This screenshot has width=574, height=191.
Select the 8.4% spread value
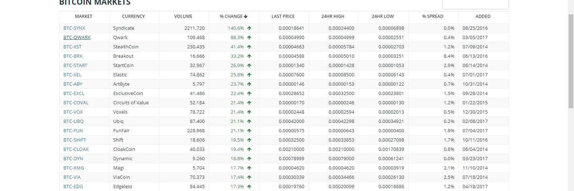(449, 56)
